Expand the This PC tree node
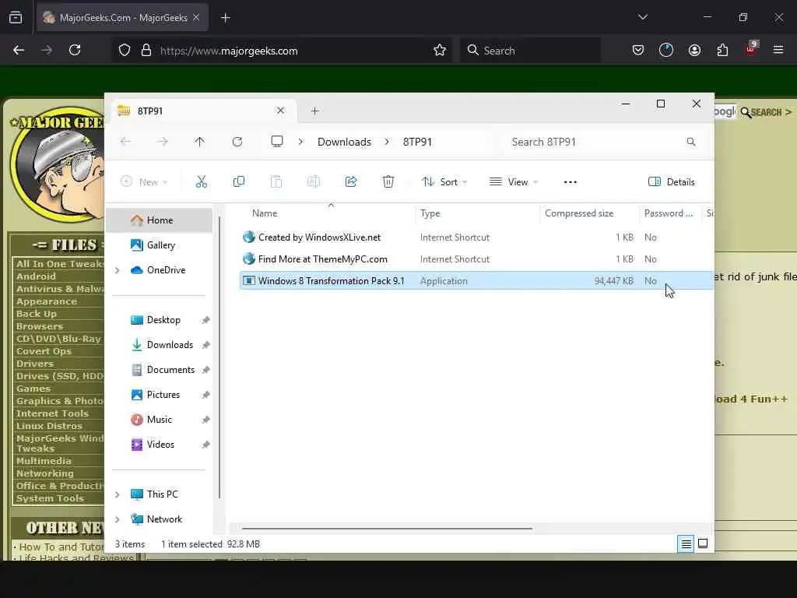The height and width of the screenshot is (598, 797). click(x=118, y=494)
